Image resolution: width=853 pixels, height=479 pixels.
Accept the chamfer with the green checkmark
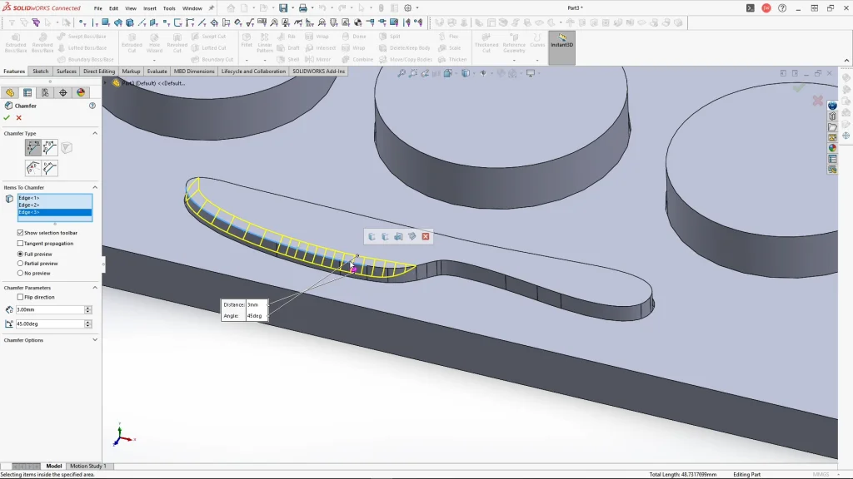[x=7, y=117]
